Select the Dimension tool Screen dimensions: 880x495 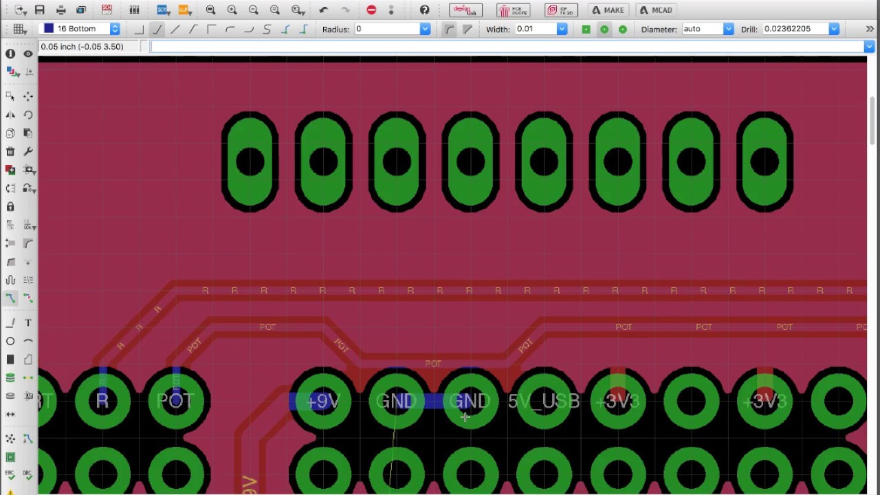click(x=10, y=414)
